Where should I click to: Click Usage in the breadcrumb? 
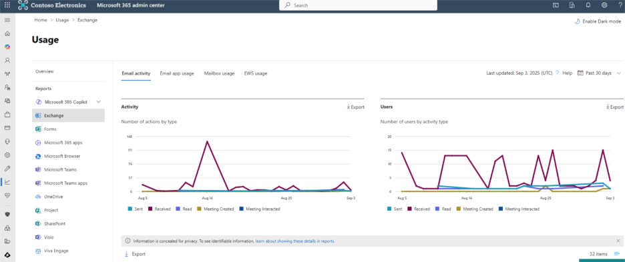click(x=62, y=20)
